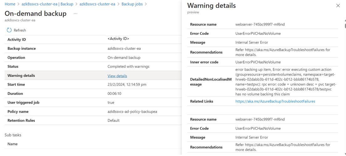The width and height of the screenshot is (346, 156).
Task: Open 'azk8ssvcs-cluster-ea | Backup' breadcrumb
Action: pos(47,4)
